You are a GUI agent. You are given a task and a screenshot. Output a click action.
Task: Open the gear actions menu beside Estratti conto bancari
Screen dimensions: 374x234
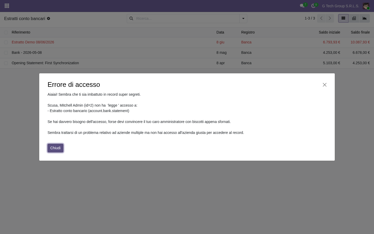(49, 18)
